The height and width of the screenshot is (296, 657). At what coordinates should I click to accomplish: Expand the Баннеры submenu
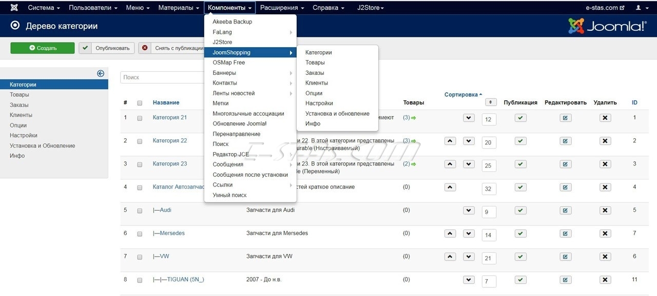click(x=250, y=73)
